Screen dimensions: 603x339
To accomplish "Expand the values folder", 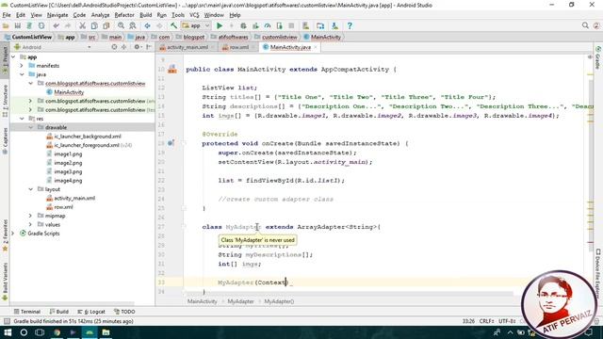I will point(31,225).
